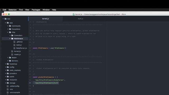This screenshot has height=95, width=169.
Task: Open Auth.js from the tree view
Action: [19, 45]
